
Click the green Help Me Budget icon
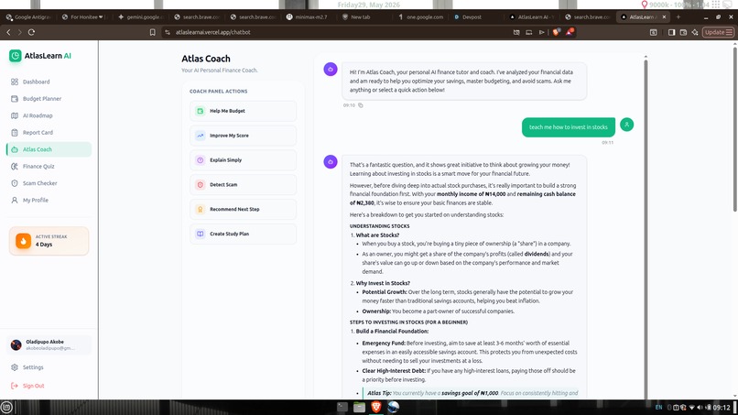coord(200,111)
